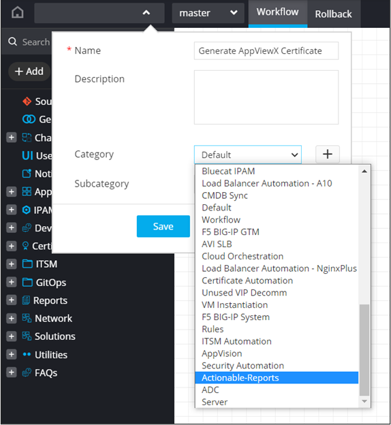Select Load Balancer Automation - A10

277,183
